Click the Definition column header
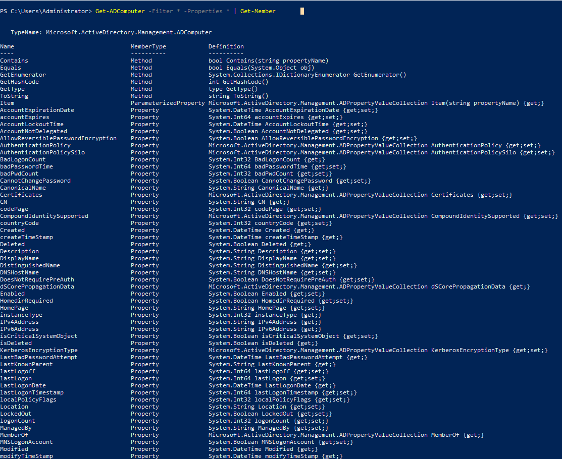Viewport: 562px width, 459px height. click(x=226, y=46)
